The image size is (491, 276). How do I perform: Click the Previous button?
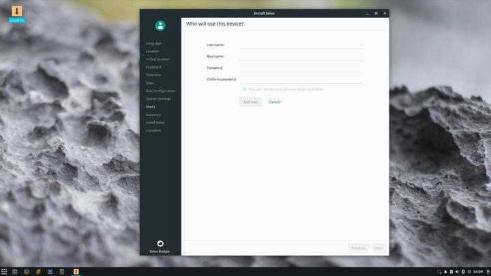[359, 248]
